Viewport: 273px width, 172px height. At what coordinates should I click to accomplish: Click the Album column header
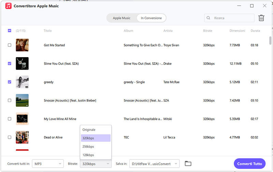click(128, 31)
